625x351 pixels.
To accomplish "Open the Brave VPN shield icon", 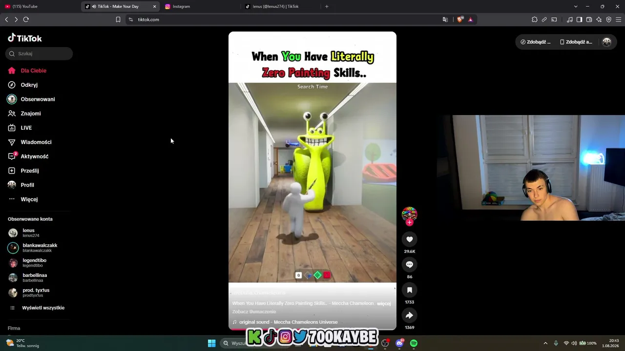I will click(x=609, y=19).
